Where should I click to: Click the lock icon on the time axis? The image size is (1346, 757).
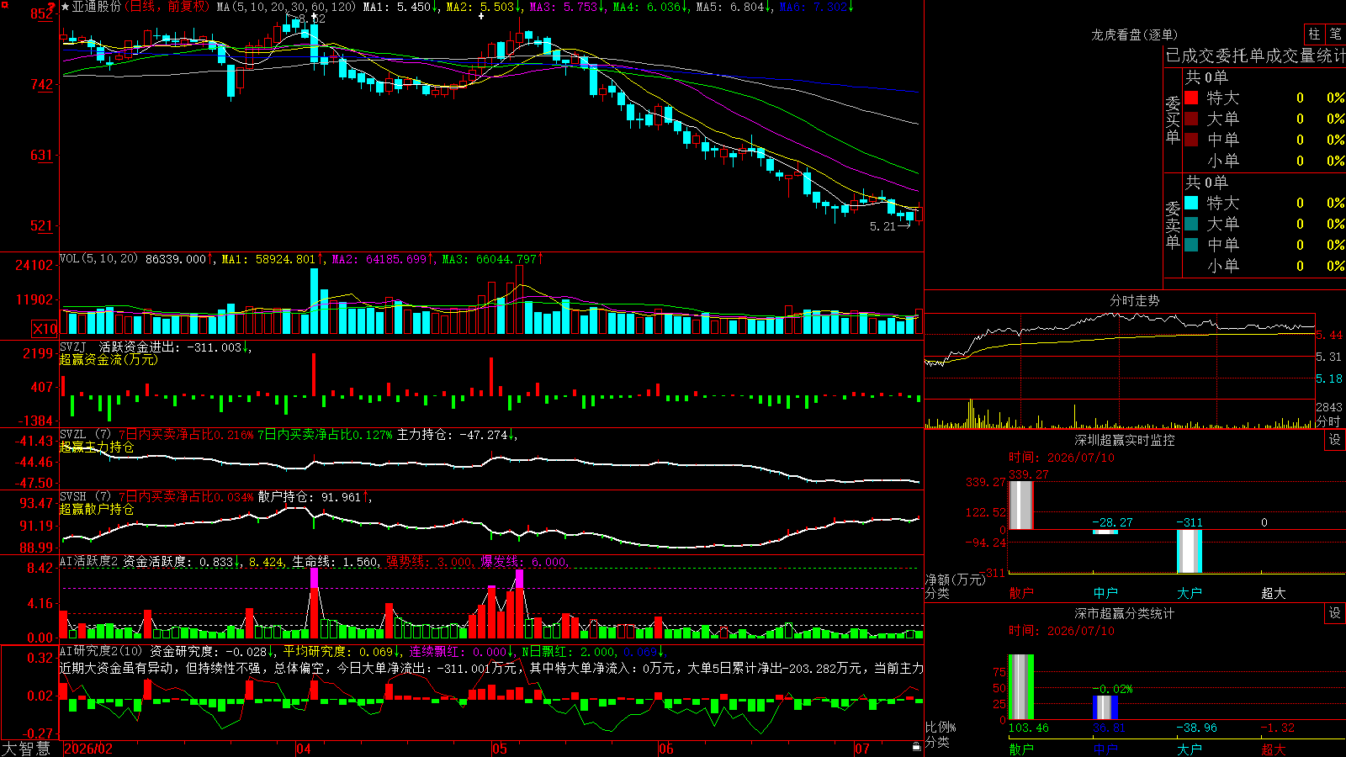pos(916,747)
